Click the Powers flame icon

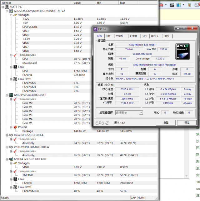(x=15, y=127)
